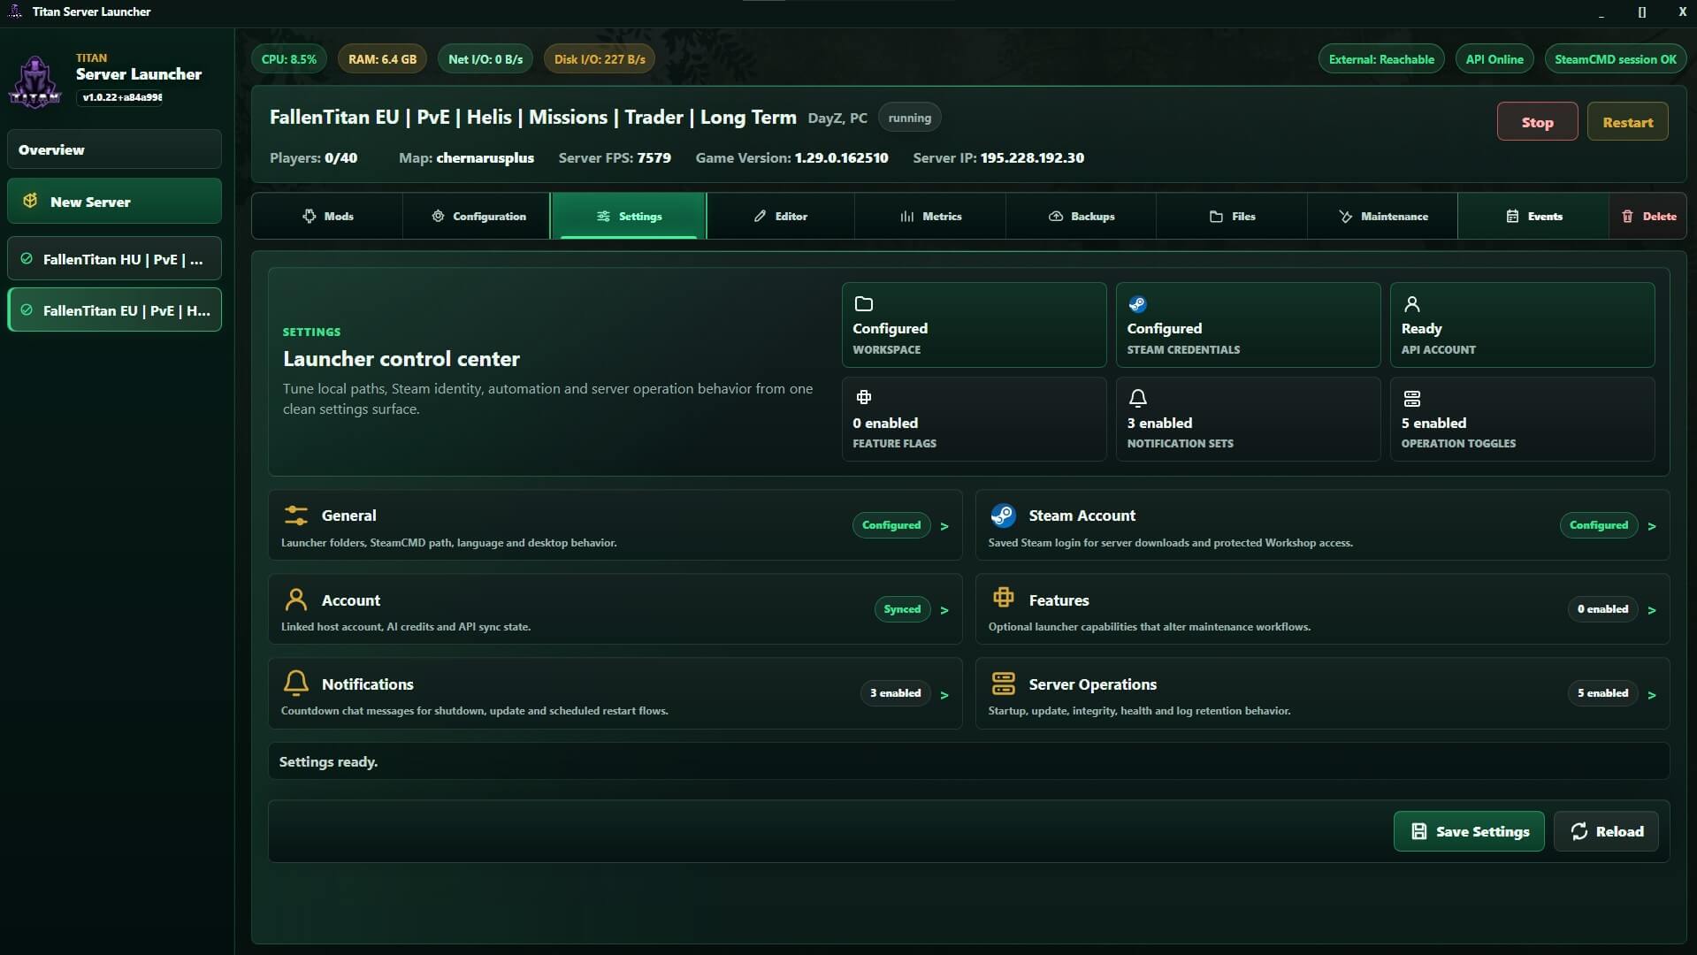This screenshot has width=1697, height=955.
Task: Open the Overview sidebar item
Action: tap(115, 149)
